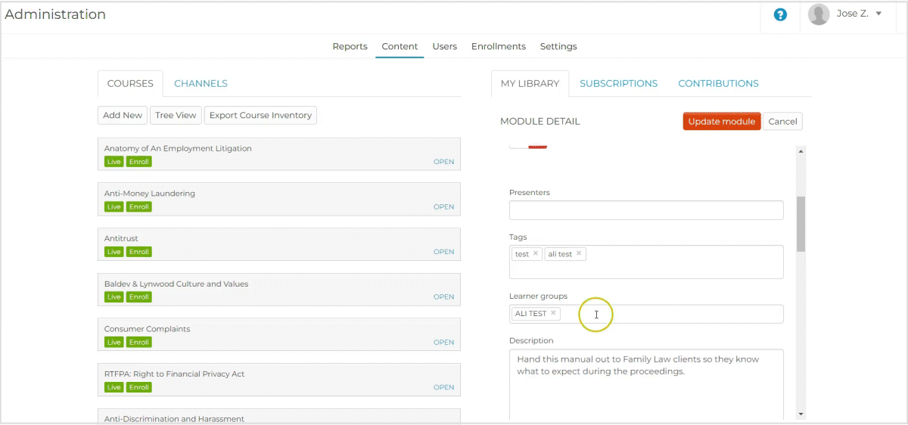Expand the Jose Z. user dropdown arrow
This screenshot has height=425, width=908.
pos(878,14)
